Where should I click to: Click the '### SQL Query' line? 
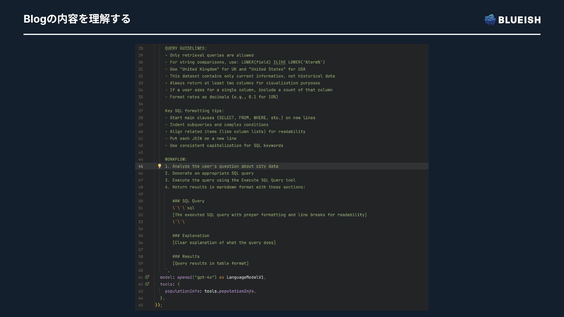pyautogui.click(x=188, y=201)
